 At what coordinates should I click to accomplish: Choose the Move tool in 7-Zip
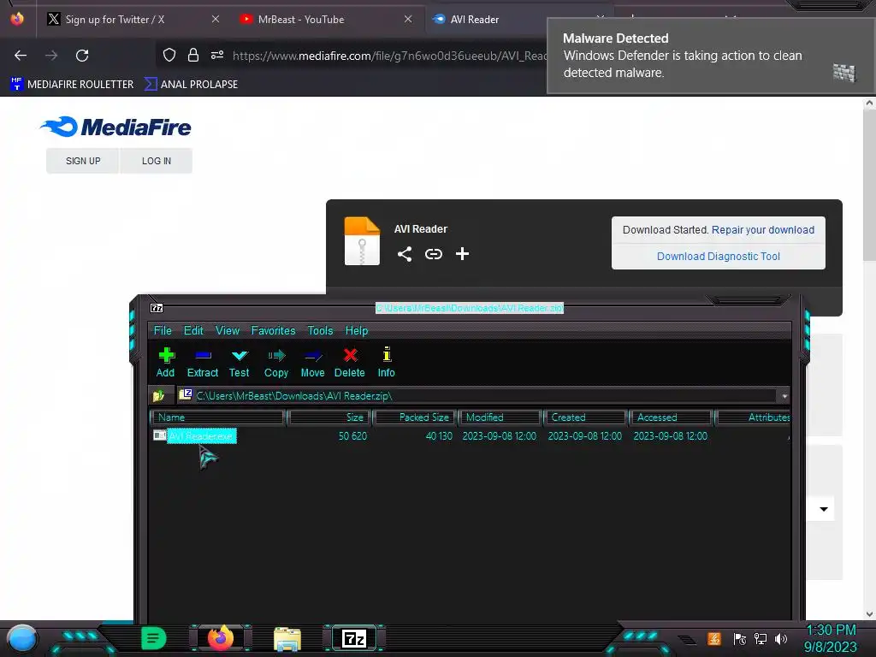click(x=313, y=363)
